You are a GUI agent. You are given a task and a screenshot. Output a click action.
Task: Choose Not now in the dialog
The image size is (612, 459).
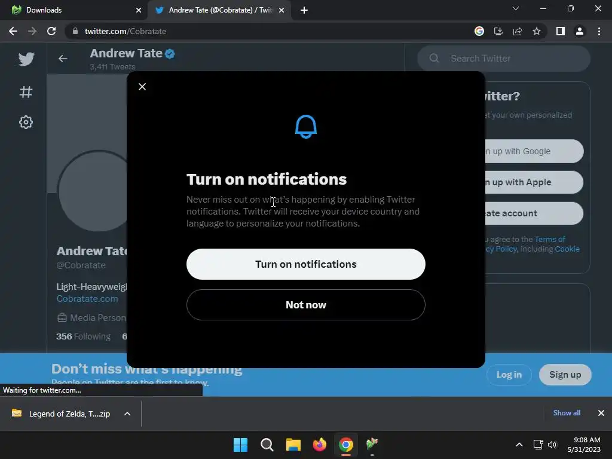point(306,305)
